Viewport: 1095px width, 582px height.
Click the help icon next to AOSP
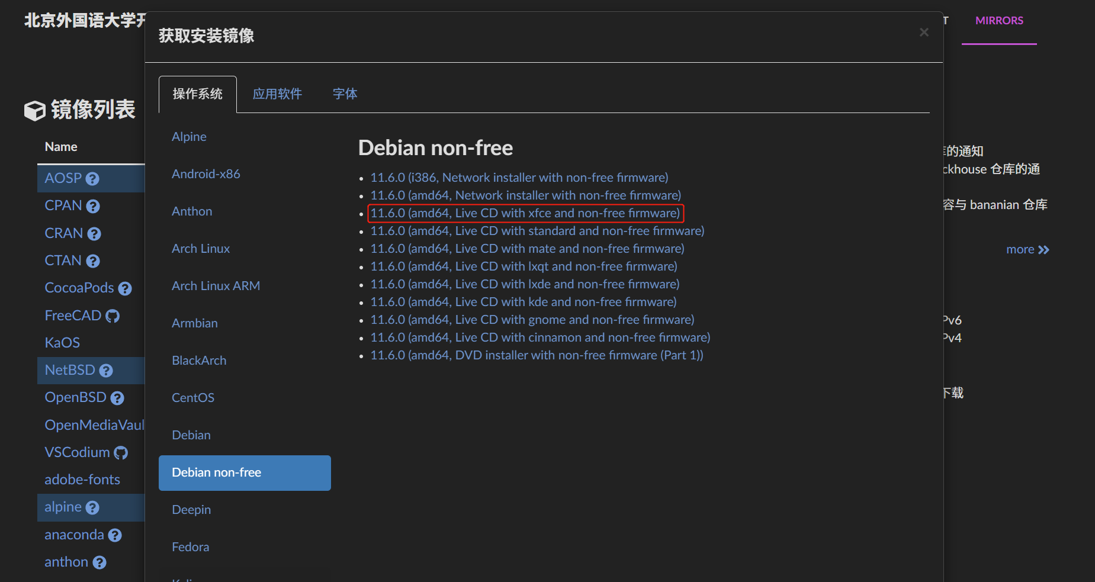(92, 179)
